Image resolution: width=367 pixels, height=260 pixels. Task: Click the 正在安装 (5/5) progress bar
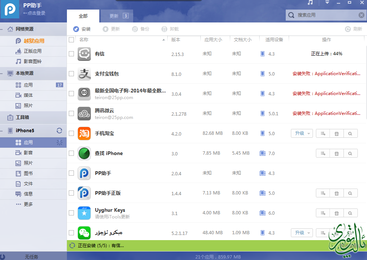tap(217, 246)
